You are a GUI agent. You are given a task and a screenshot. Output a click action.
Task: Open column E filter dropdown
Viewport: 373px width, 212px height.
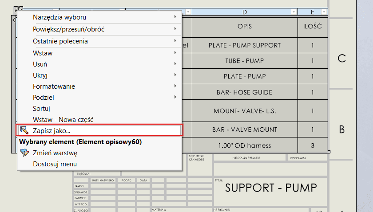click(324, 12)
